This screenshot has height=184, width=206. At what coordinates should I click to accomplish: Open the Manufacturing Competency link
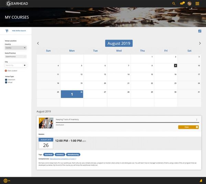point(62,159)
